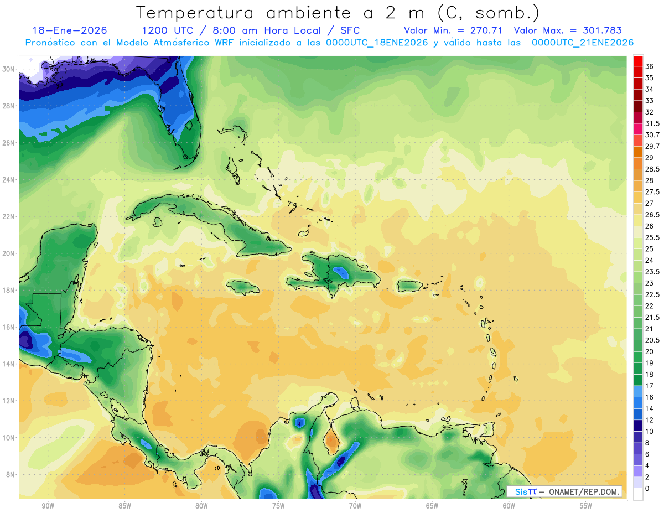This screenshot has width=664, height=513.
Task: Click the pale lavender swatch between 0 and 2
Action: click(638, 483)
